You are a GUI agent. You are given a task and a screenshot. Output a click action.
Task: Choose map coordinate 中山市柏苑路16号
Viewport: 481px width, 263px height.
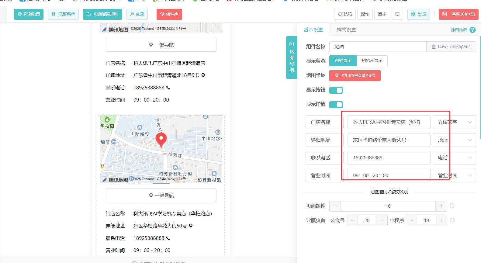(x=355, y=76)
